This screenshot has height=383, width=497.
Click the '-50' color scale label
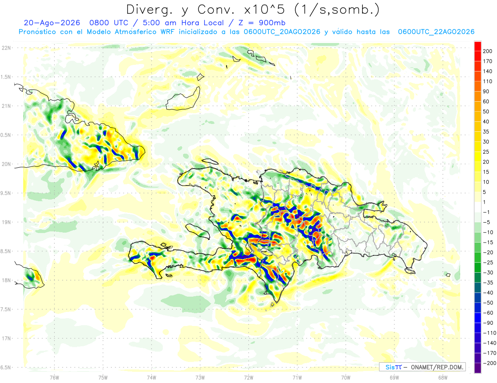point(488,303)
